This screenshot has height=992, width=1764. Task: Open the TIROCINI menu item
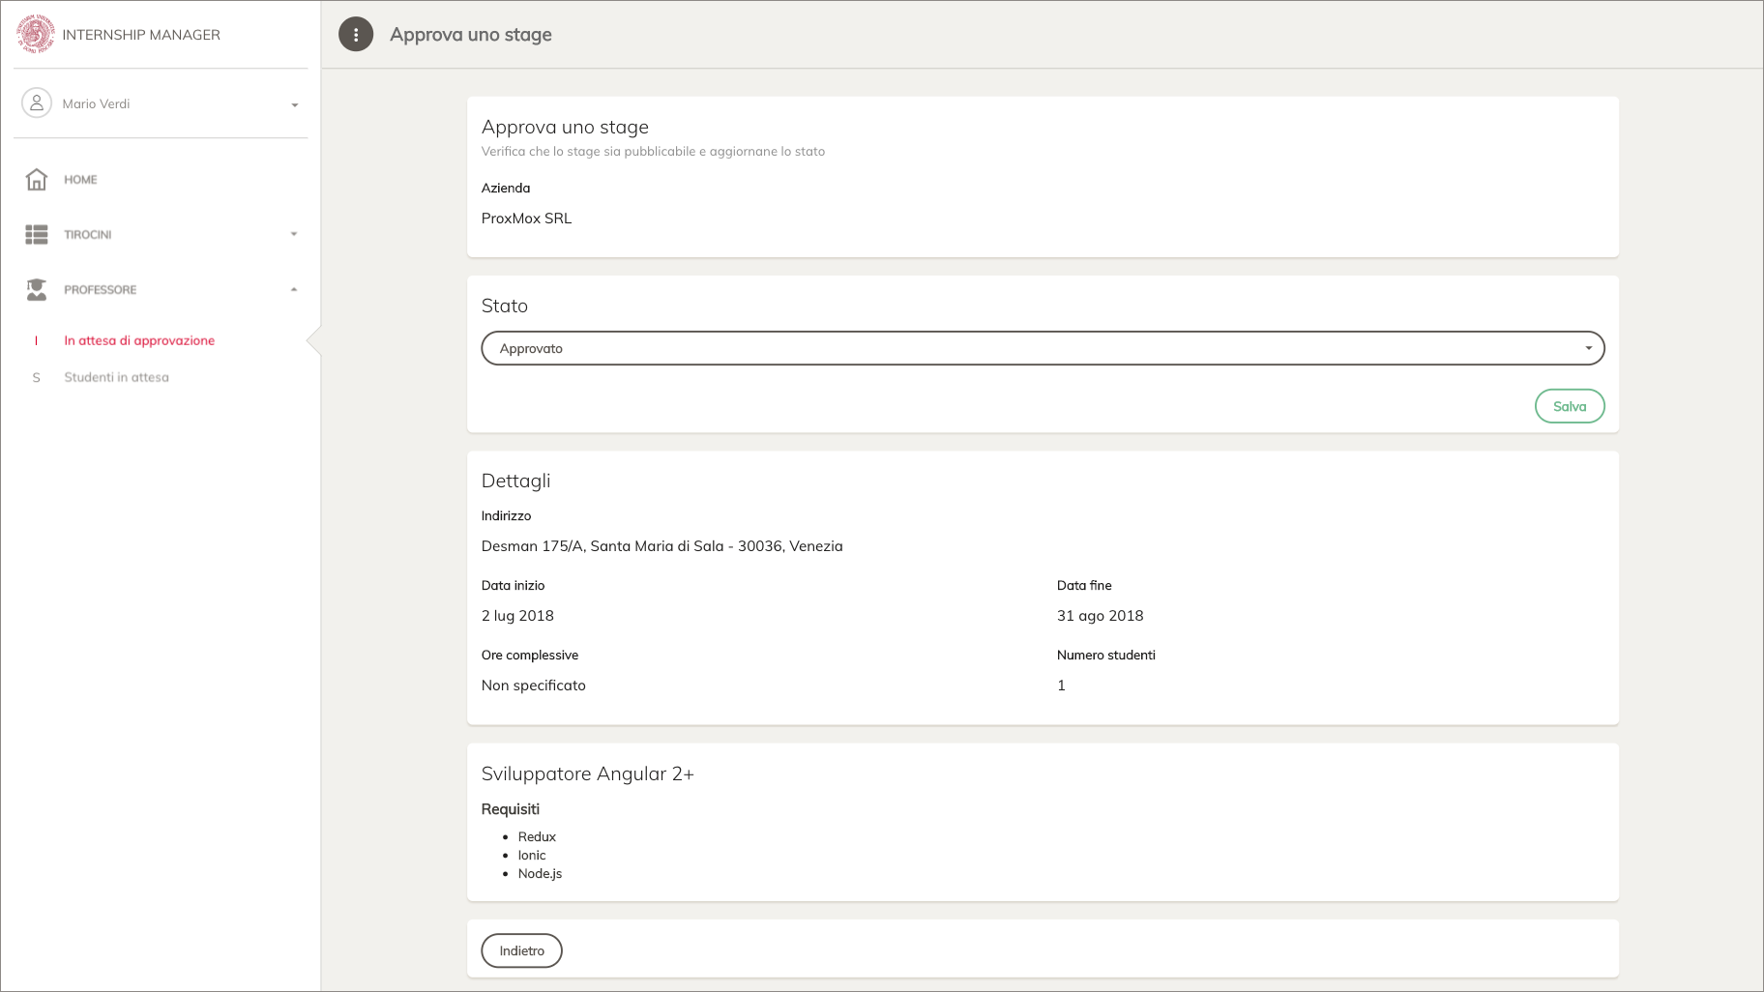click(88, 235)
